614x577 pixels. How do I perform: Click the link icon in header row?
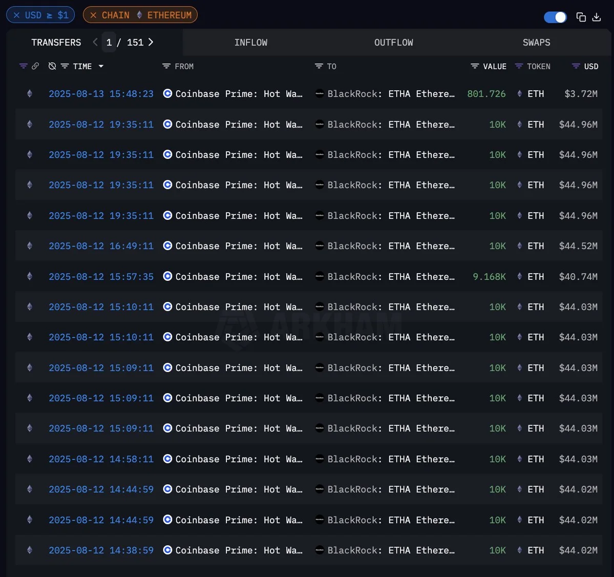[35, 66]
